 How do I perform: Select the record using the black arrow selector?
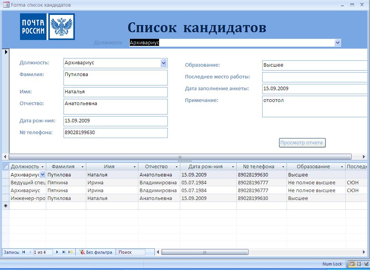click(x=6, y=52)
